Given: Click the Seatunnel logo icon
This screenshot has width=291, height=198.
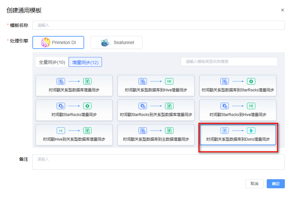Looking at the screenshot, I should pyautogui.click(x=106, y=42).
